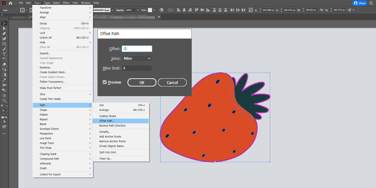Select the Paintbrush tool
Image resolution: width=376 pixels, height=188 pixels.
[4, 49]
